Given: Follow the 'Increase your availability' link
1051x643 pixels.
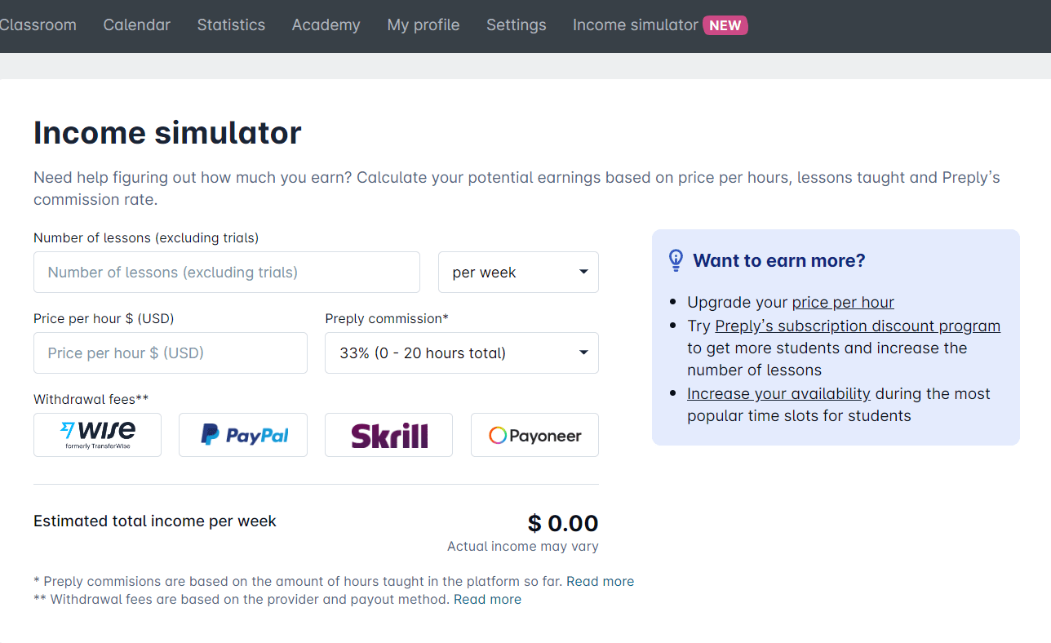Looking at the screenshot, I should pyautogui.click(x=778, y=394).
